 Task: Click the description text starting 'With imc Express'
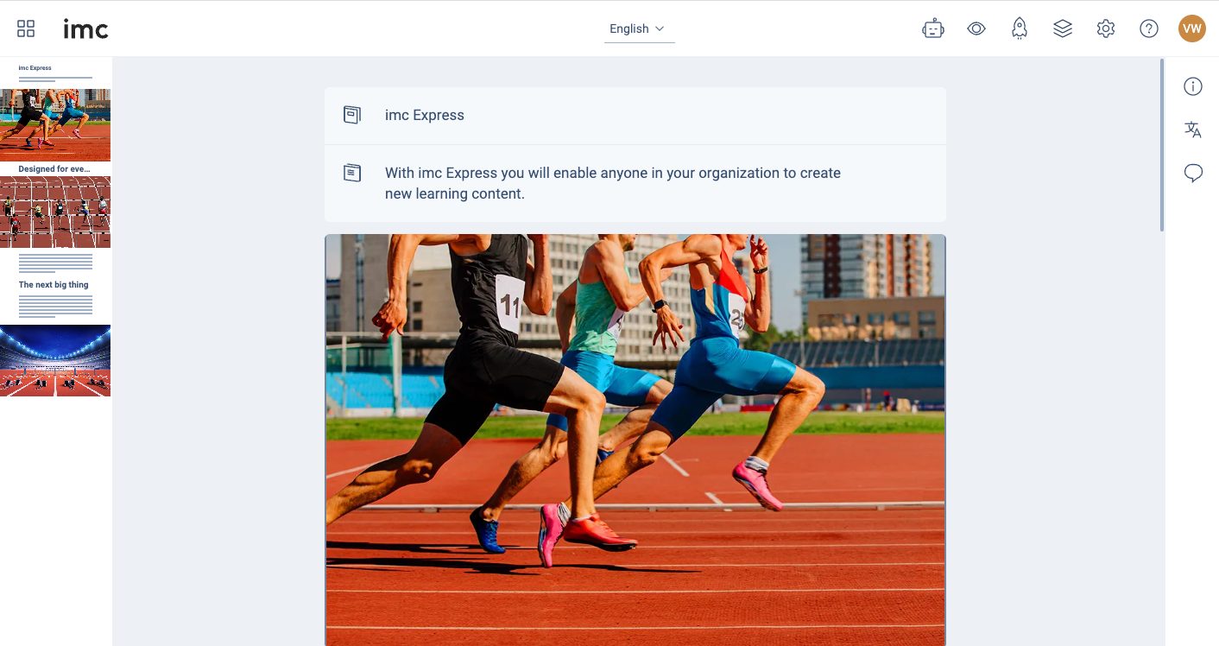point(612,183)
